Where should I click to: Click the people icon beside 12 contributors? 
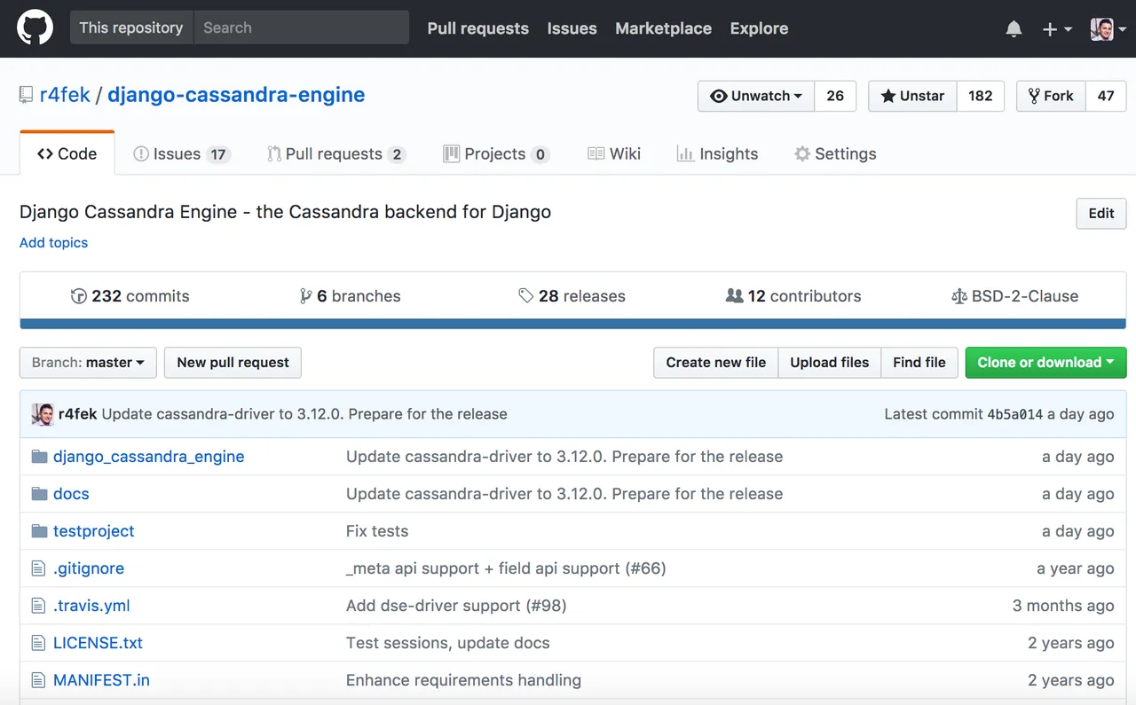734,296
